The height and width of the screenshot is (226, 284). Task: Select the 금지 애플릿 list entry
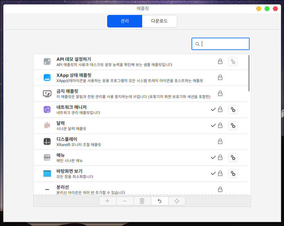132,94
